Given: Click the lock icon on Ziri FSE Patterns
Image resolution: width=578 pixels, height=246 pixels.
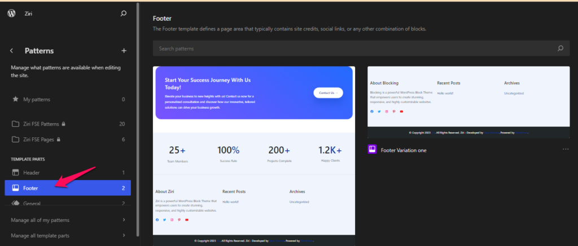Looking at the screenshot, I should point(64,124).
